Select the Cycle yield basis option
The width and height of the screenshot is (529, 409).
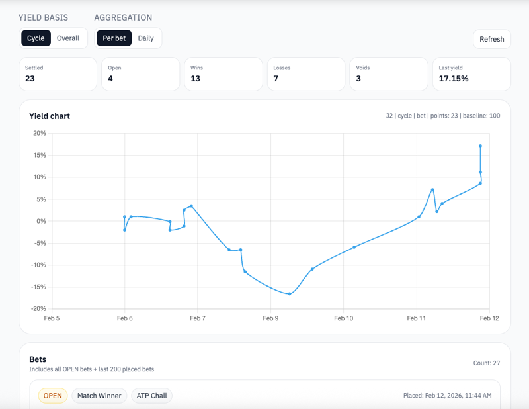click(36, 38)
